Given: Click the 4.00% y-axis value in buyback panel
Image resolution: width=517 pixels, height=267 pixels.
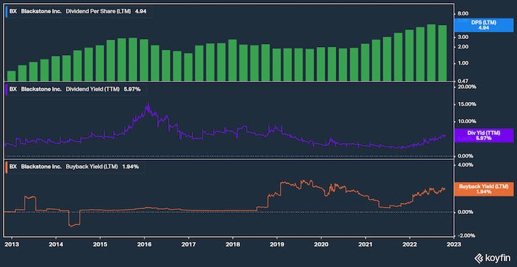Looking at the screenshot, I should pyautogui.click(x=466, y=165).
